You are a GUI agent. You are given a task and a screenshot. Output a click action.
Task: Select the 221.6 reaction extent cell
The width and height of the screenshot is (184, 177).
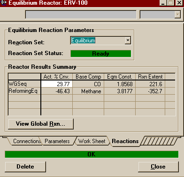tap(150, 84)
